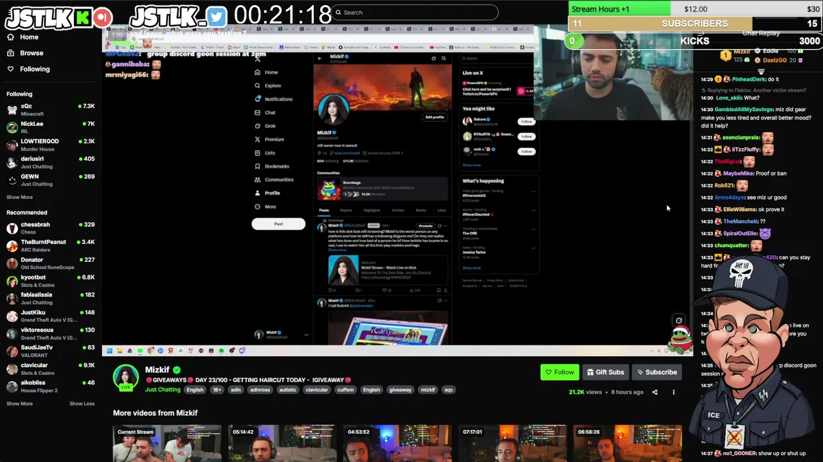Image resolution: width=823 pixels, height=462 pixels.
Task: Open the Current Stream video thumbnail
Action: [x=167, y=443]
